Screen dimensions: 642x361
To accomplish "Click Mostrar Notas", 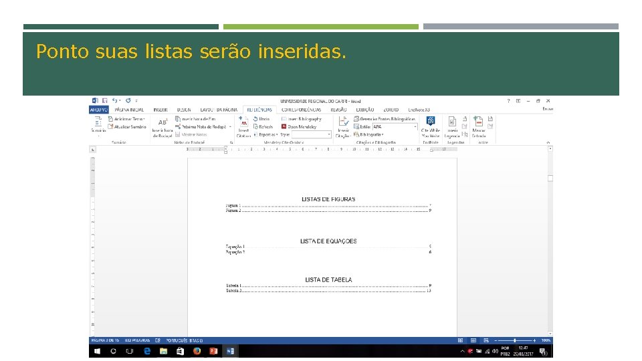I will pyautogui.click(x=191, y=134).
